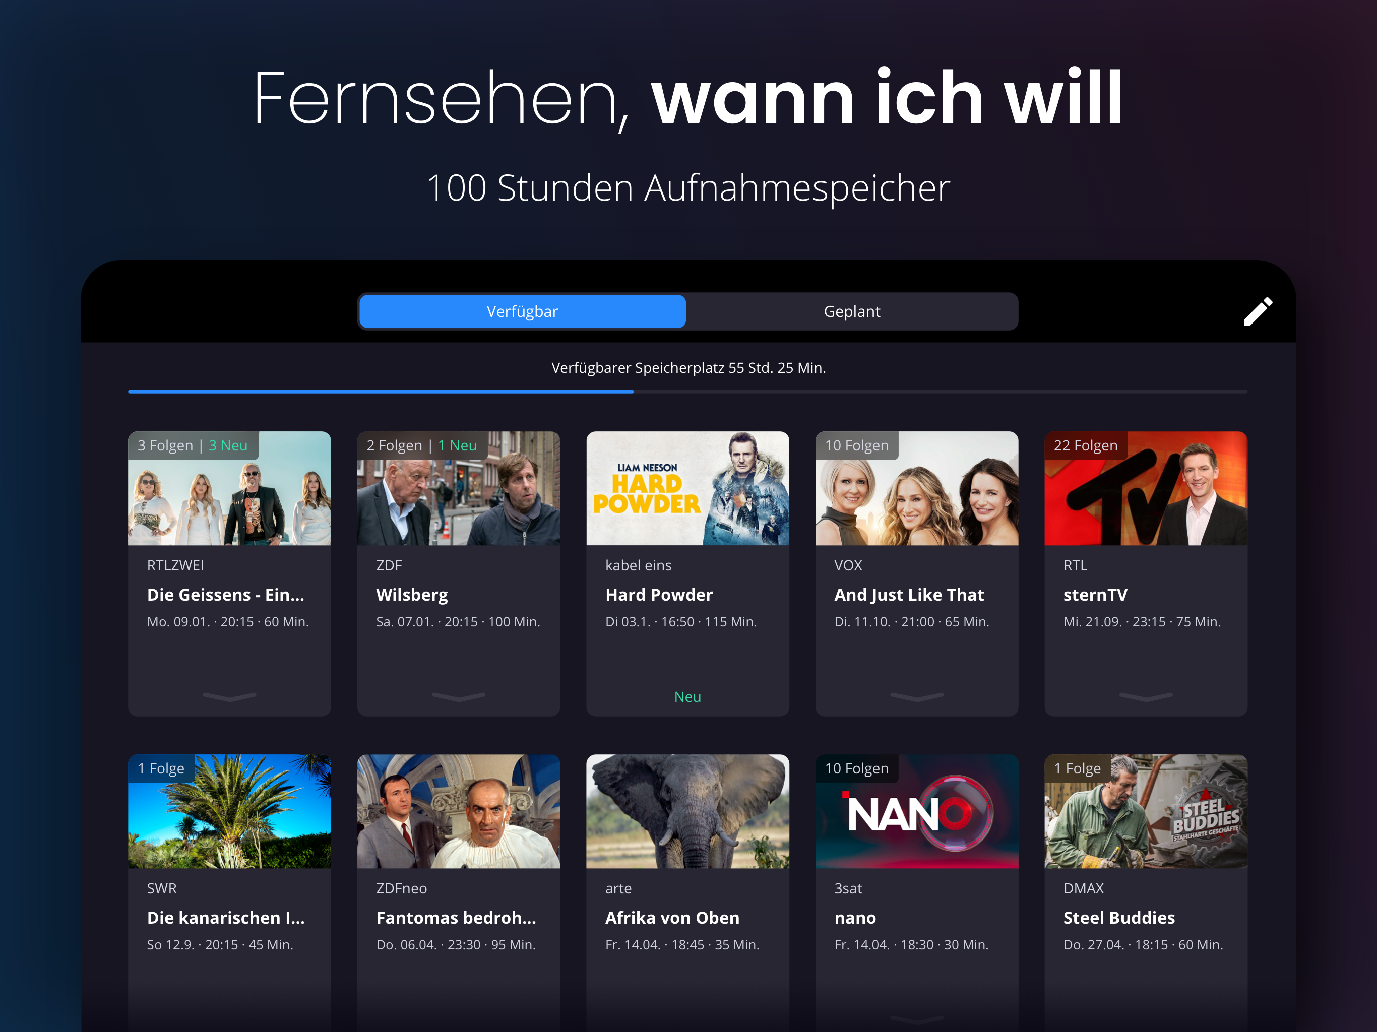This screenshot has height=1032, width=1377.
Task: Open the Die kanarischen I... palm thumbnail
Action: (x=229, y=811)
